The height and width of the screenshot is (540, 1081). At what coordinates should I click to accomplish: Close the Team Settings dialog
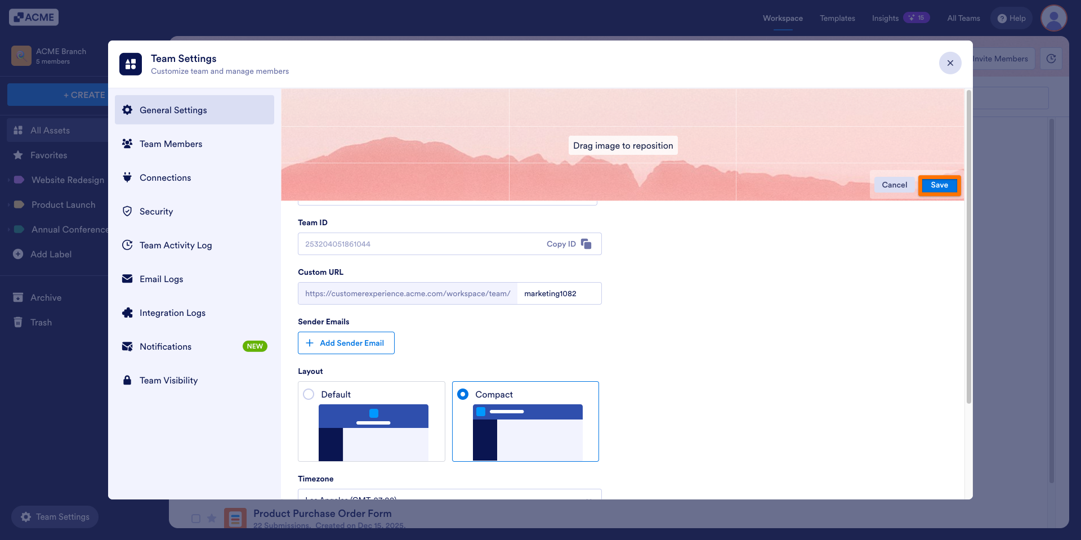pos(950,63)
